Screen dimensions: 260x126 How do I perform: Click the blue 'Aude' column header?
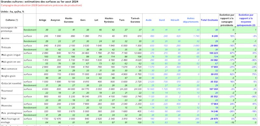pos(149,20)
